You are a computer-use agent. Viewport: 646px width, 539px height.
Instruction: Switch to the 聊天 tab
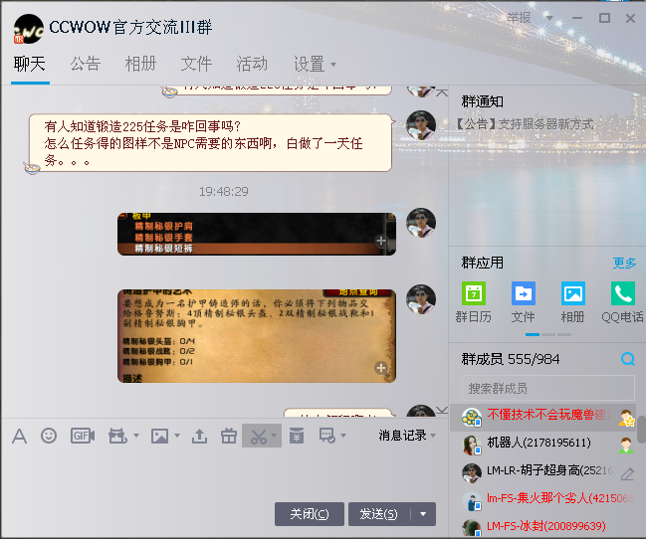30,65
